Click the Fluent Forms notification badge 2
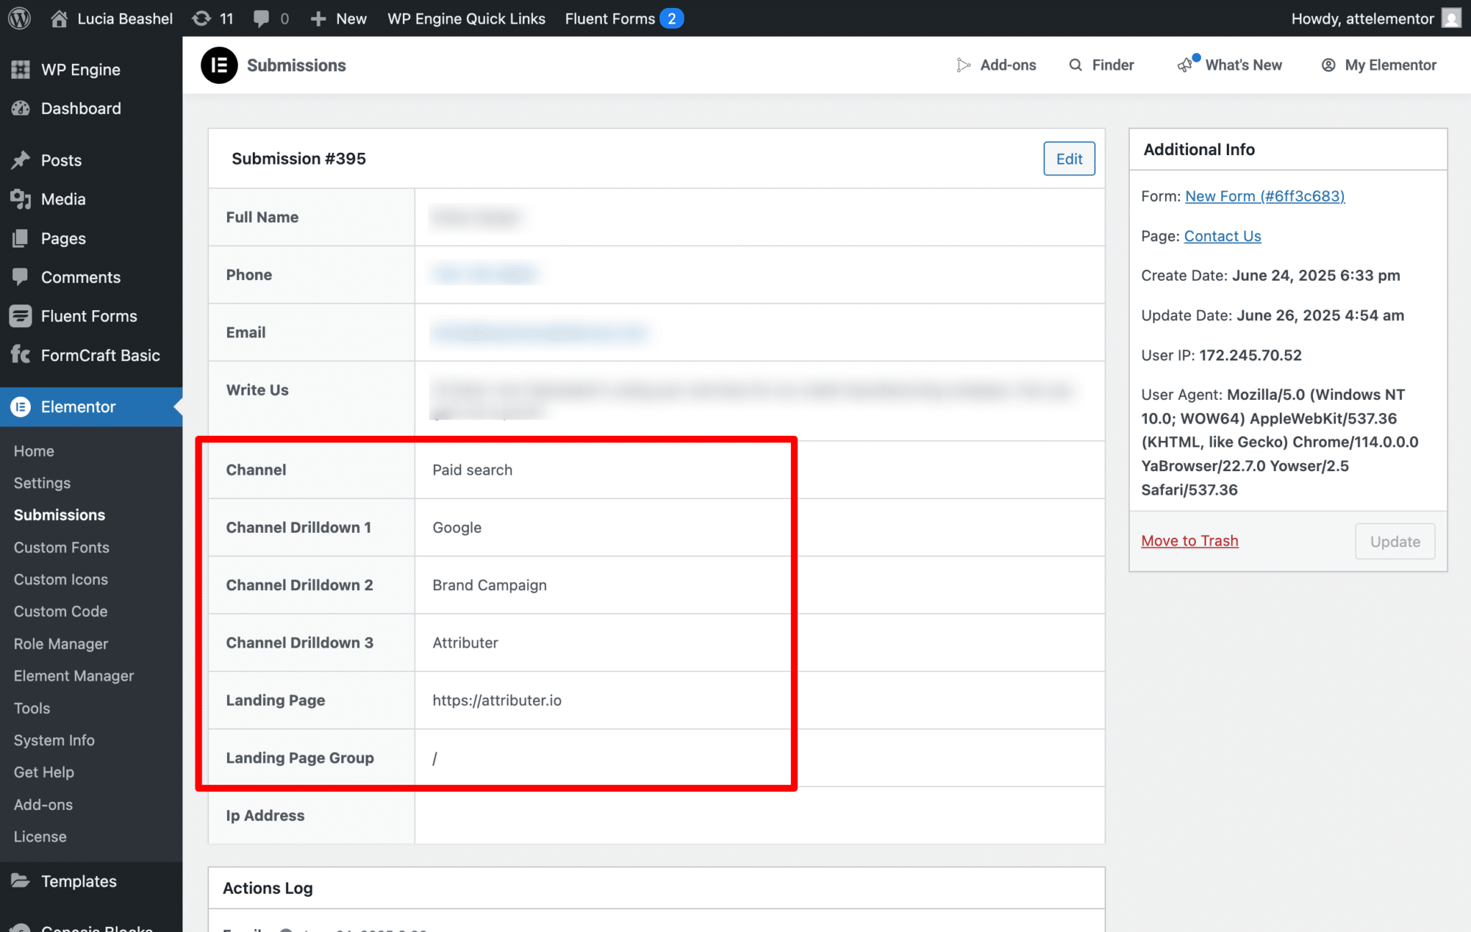1471x932 pixels. (672, 19)
